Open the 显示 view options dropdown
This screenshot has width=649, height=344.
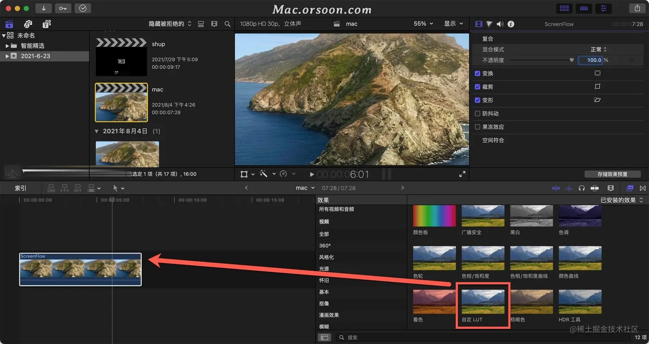pyautogui.click(x=454, y=24)
